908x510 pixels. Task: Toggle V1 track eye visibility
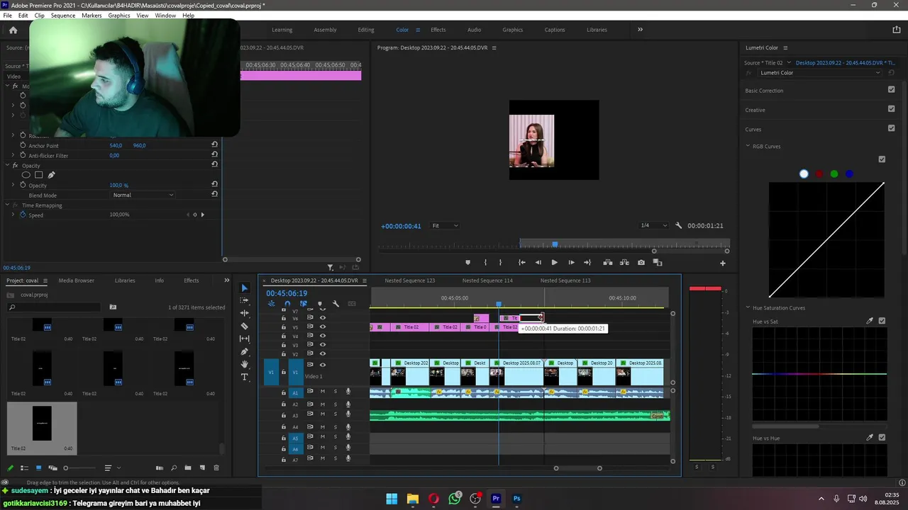[323, 365]
